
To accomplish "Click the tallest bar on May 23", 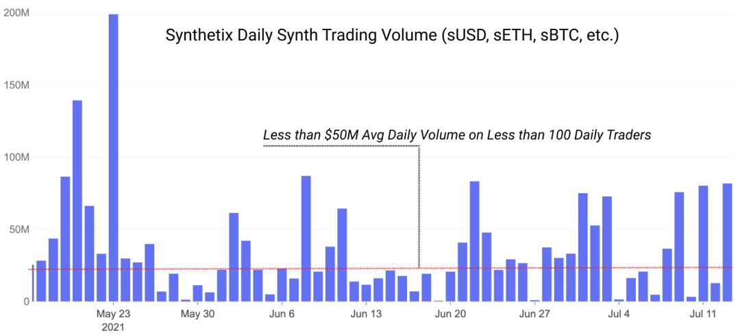I will point(113,158).
